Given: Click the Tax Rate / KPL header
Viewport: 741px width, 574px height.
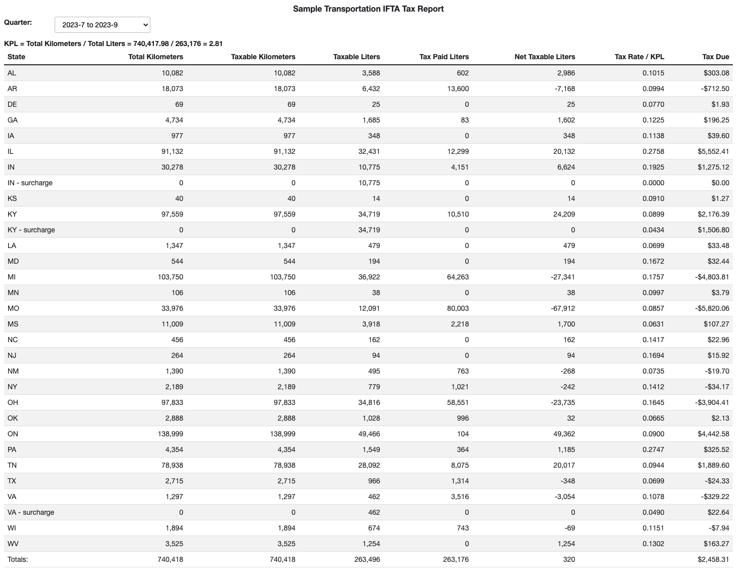Looking at the screenshot, I should (639, 57).
